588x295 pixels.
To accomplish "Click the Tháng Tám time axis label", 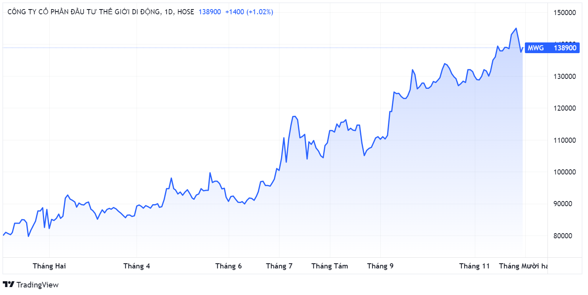I will point(330,266).
